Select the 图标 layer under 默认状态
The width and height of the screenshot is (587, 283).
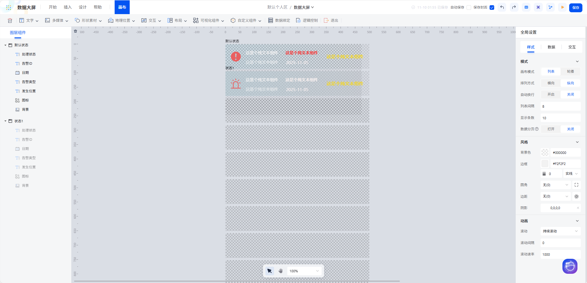[x=22, y=100]
